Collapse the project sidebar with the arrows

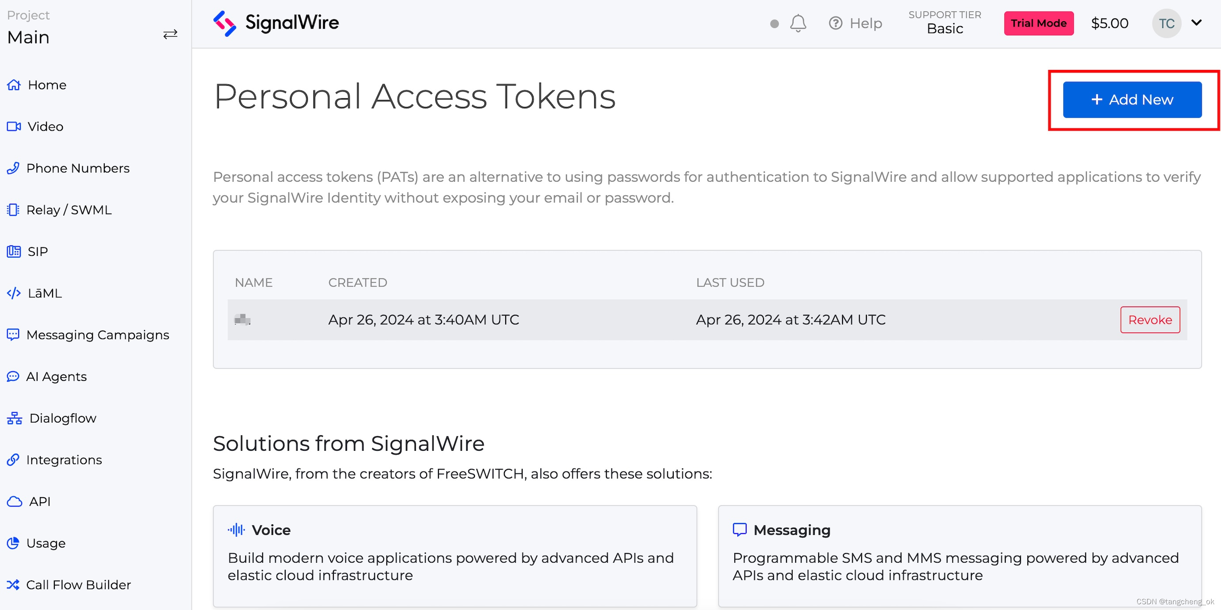pos(170,34)
